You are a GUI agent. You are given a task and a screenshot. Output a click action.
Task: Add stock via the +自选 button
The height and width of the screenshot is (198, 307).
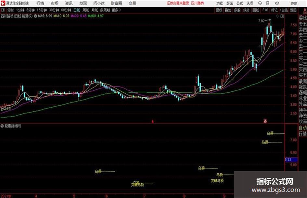[x=284, y=10]
